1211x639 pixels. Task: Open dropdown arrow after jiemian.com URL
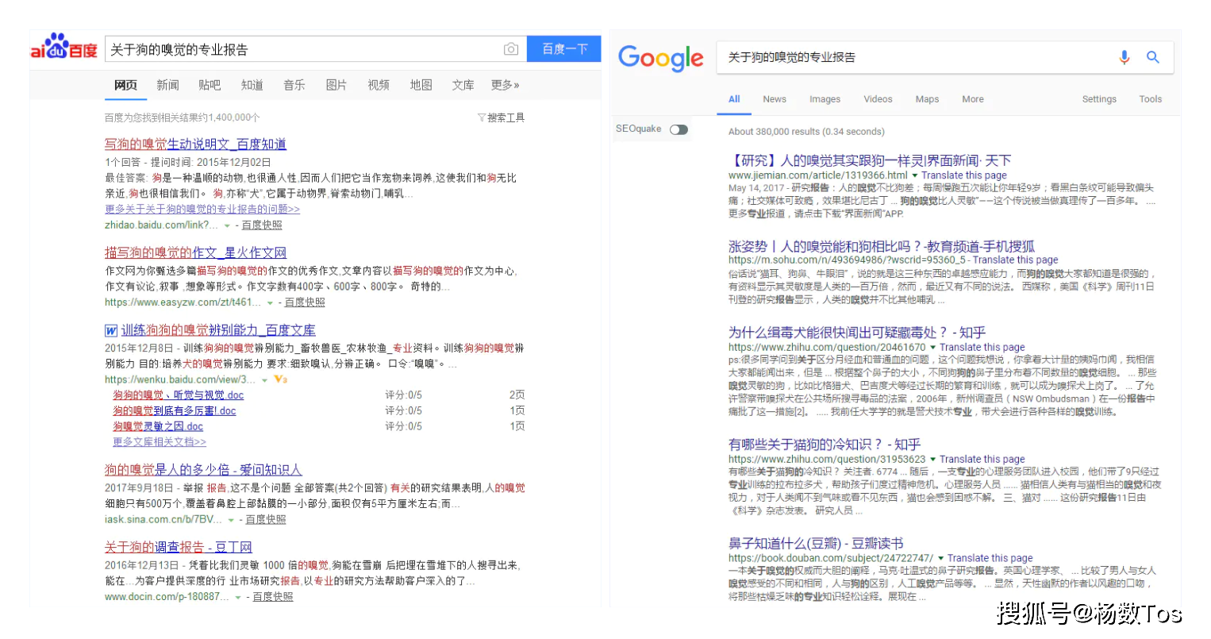coord(914,175)
